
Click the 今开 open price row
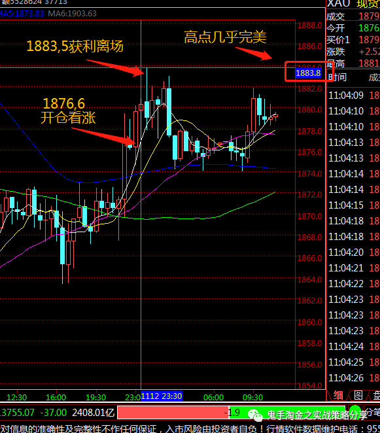pyautogui.click(x=353, y=28)
